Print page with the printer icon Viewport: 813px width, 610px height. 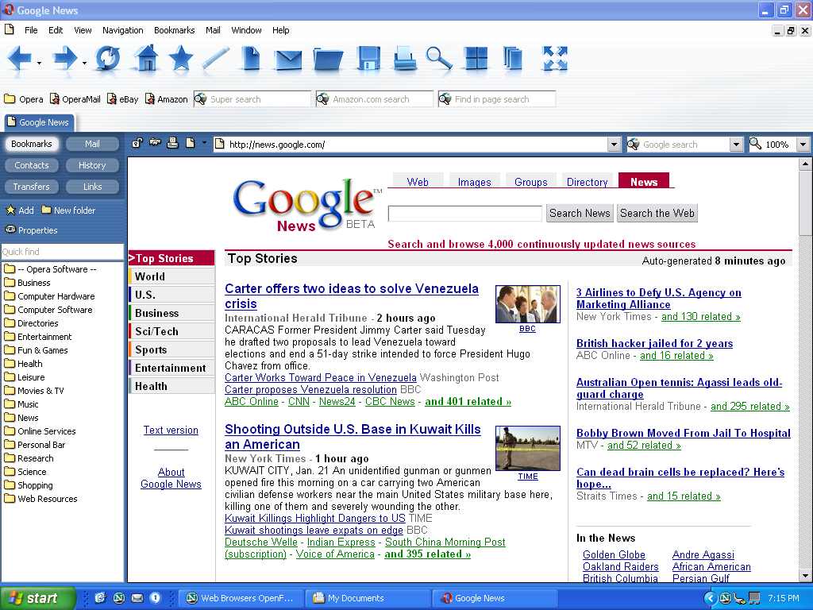[x=405, y=60]
